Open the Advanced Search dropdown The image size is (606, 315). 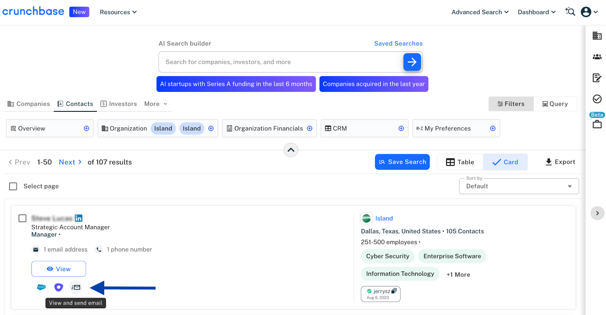pyautogui.click(x=480, y=12)
